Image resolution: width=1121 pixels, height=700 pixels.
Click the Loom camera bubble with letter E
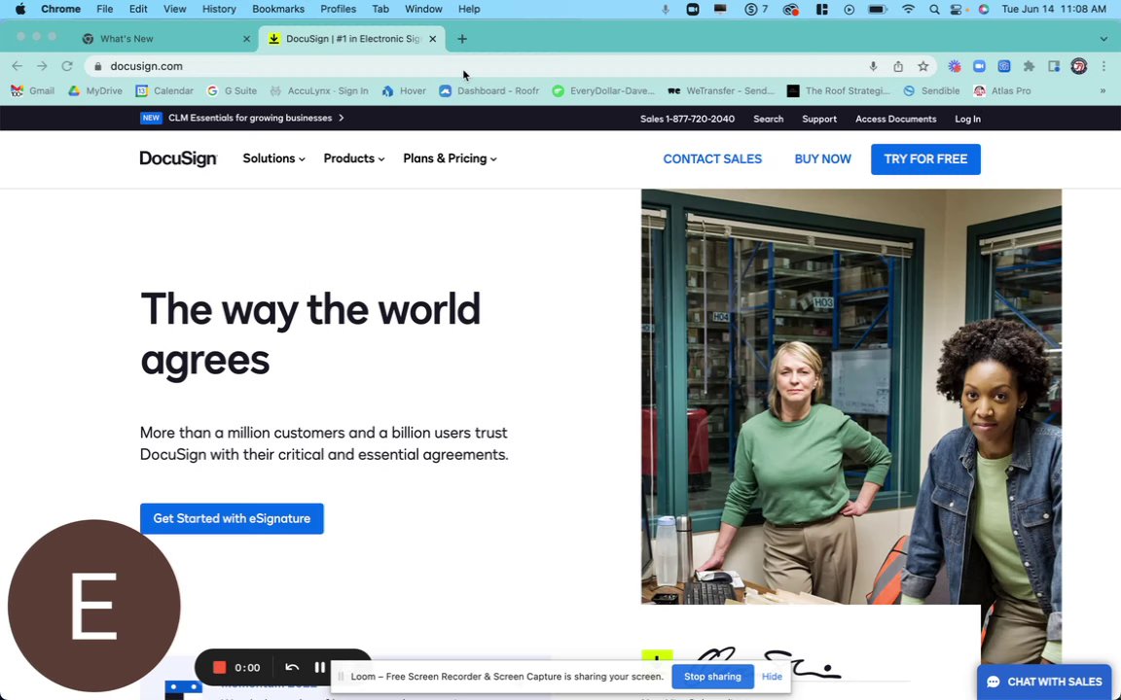click(x=93, y=606)
